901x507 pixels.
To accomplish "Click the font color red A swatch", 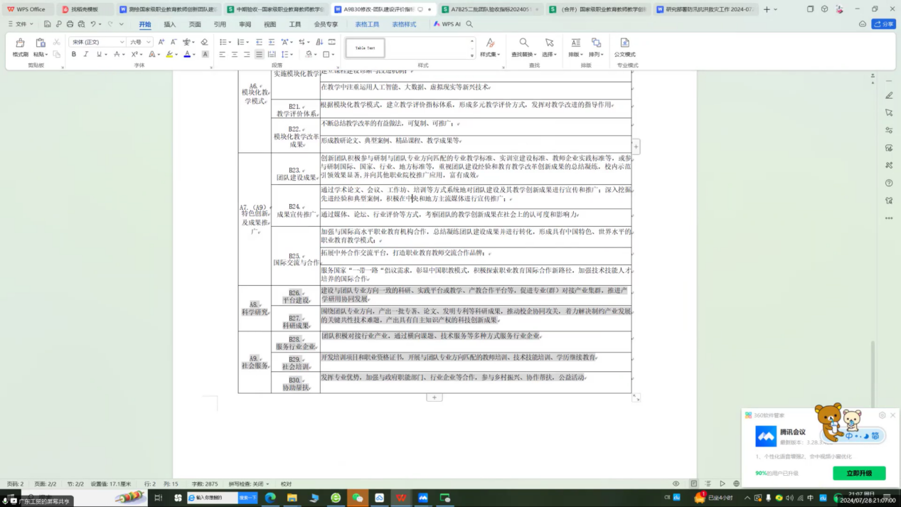I will pyautogui.click(x=187, y=54).
